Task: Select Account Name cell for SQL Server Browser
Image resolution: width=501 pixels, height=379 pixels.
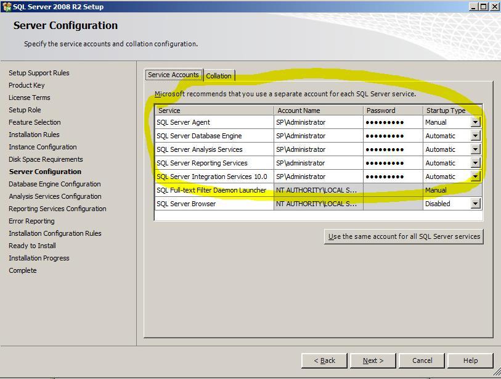Action: point(318,204)
